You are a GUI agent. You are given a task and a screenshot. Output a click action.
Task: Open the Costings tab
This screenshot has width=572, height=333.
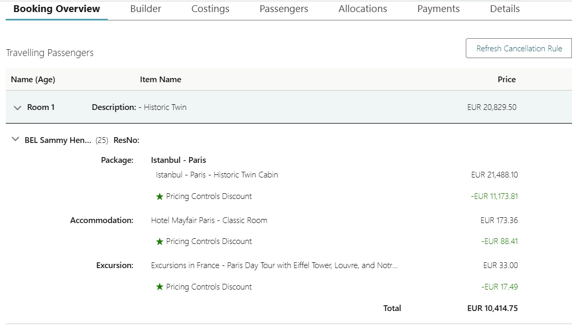(210, 9)
